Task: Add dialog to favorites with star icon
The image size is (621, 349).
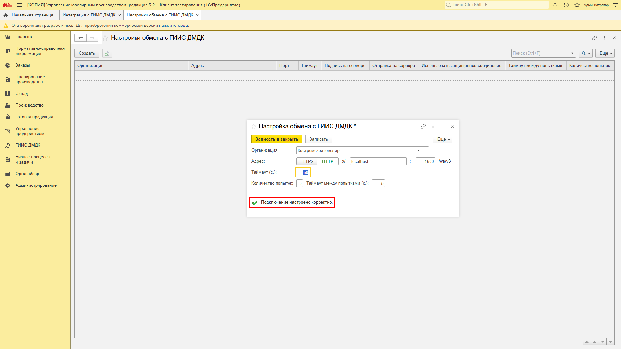Action: (x=254, y=127)
